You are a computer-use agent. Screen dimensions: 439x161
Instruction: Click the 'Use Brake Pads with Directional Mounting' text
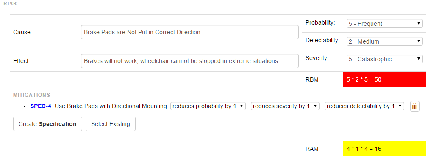tap(111, 106)
